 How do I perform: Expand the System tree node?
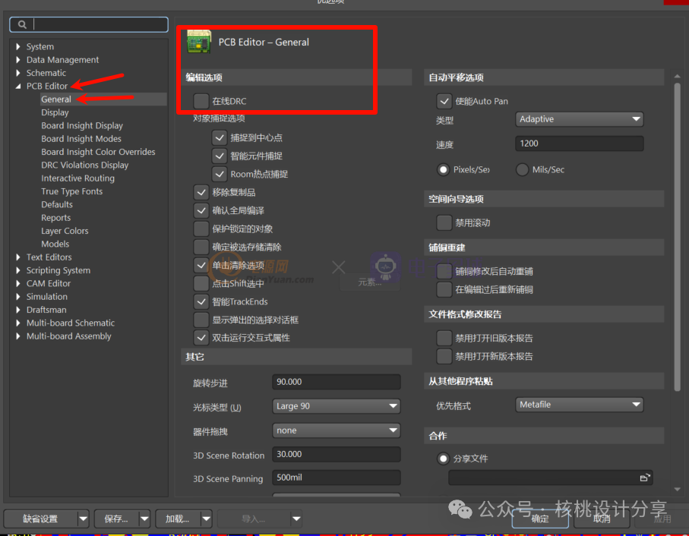pos(17,46)
